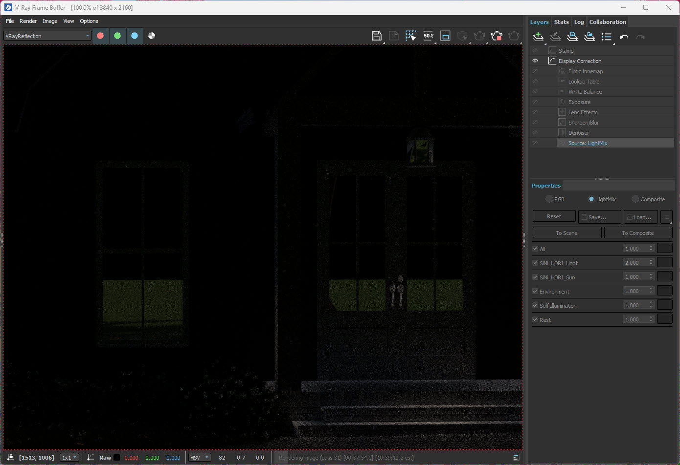The image size is (680, 465).
Task: Select the Composite radio button
Action: (635, 199)
